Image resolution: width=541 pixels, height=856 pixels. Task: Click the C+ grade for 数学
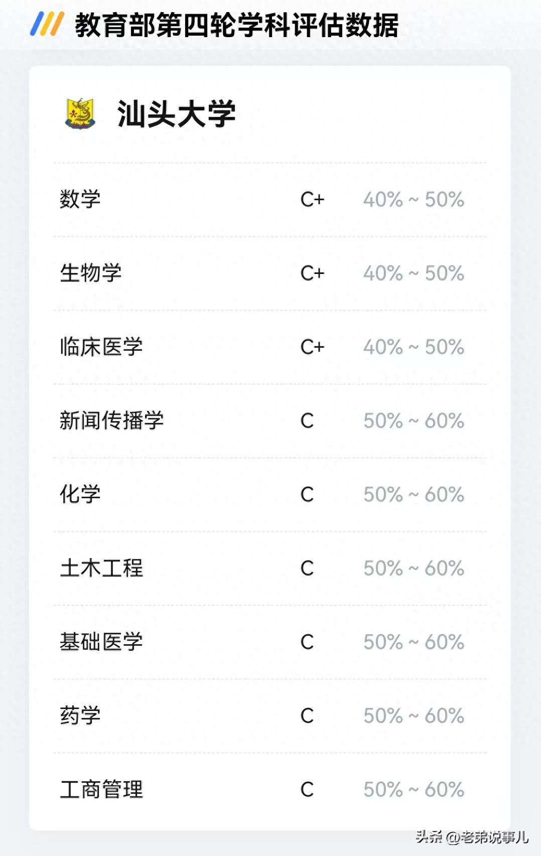coord(312,200)
